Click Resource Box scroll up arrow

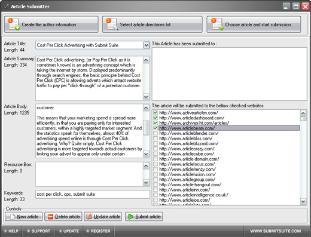146,166
